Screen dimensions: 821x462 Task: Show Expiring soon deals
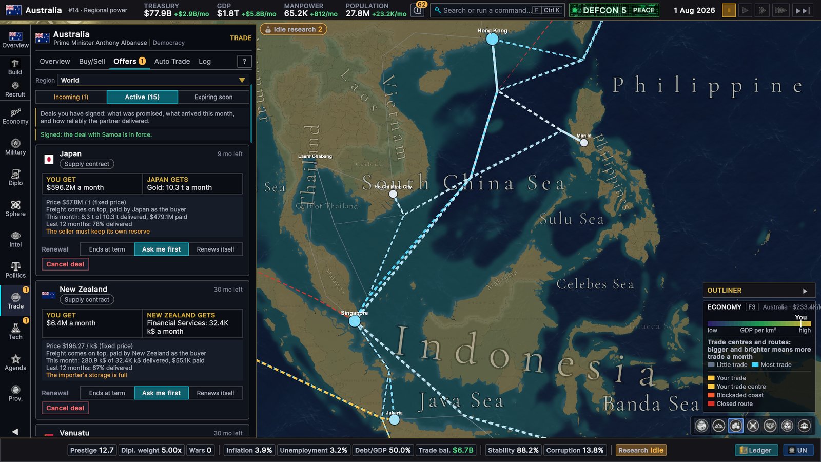click(x=213, y=97)
